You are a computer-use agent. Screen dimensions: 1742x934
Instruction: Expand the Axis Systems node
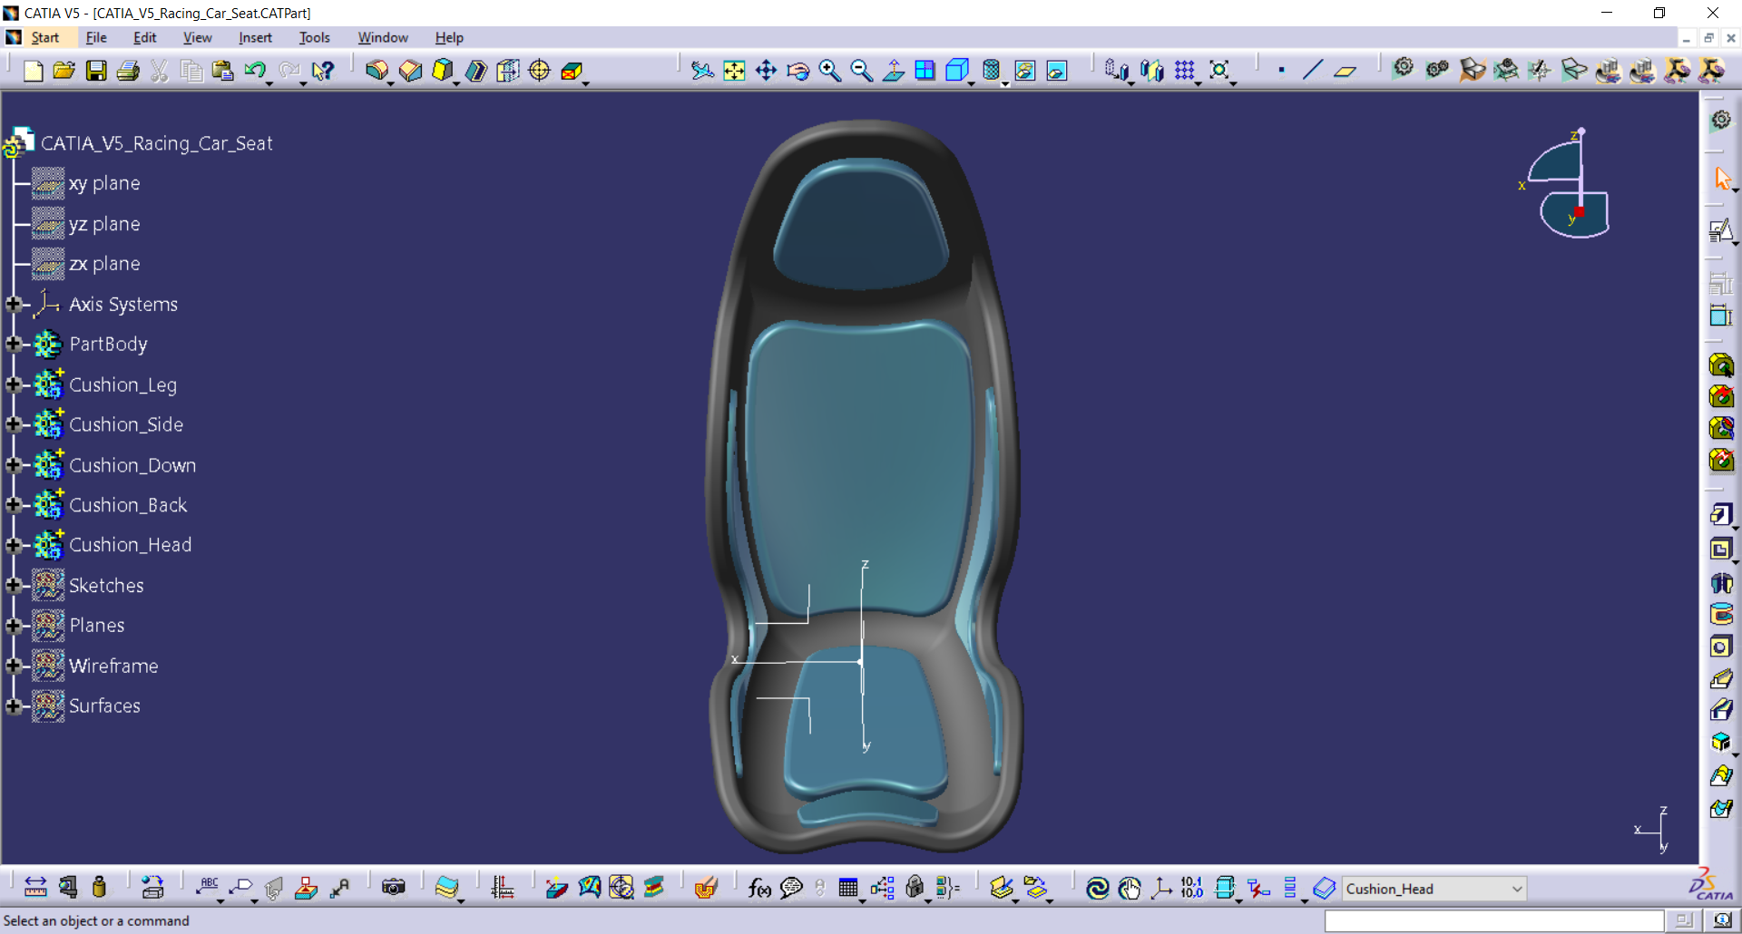(x=14, y=305)
